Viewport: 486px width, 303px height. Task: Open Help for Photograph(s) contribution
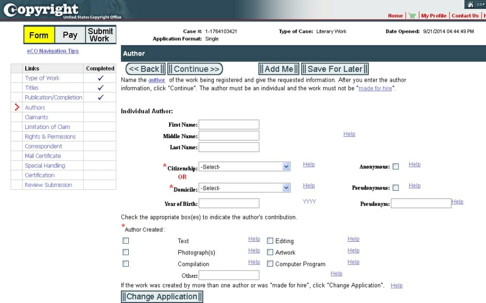[x=254, y=250]
